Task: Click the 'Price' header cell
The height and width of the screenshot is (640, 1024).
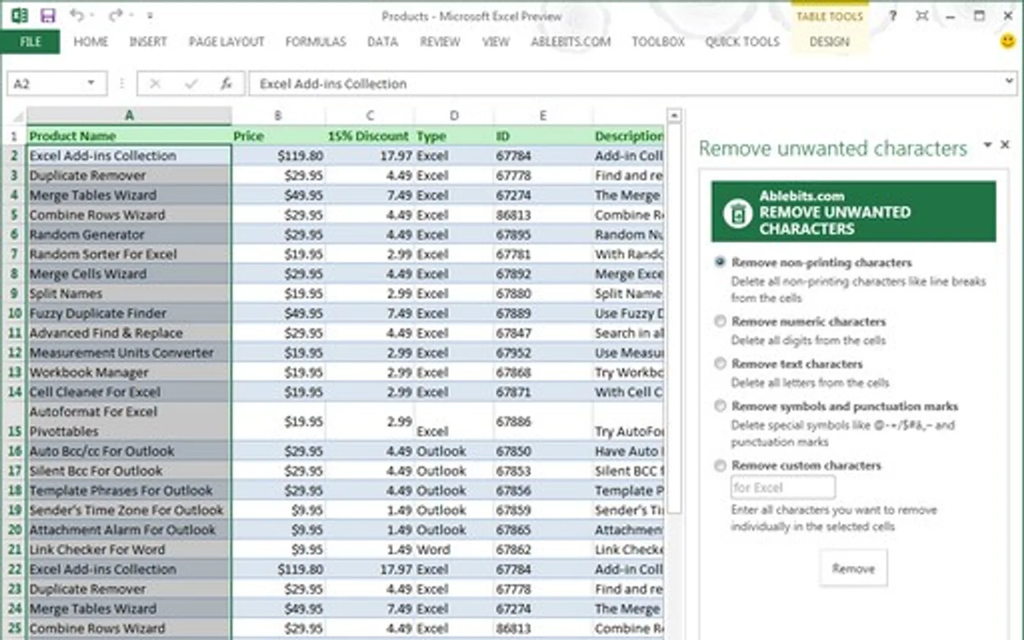Action: 278,136
